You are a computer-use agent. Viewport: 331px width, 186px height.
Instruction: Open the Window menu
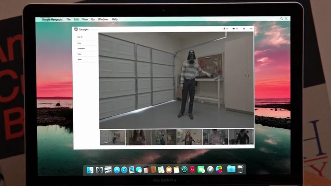[103, 19]
